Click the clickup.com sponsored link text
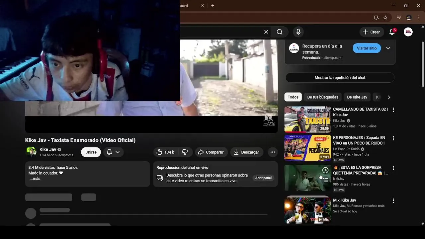Image resolution: width=425 pixels, height=239 pixels. tap(332, 58)
